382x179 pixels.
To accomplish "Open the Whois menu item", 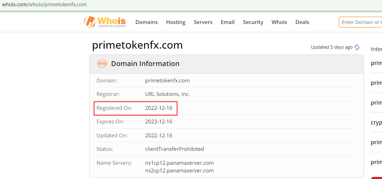I will pos(279,22).
